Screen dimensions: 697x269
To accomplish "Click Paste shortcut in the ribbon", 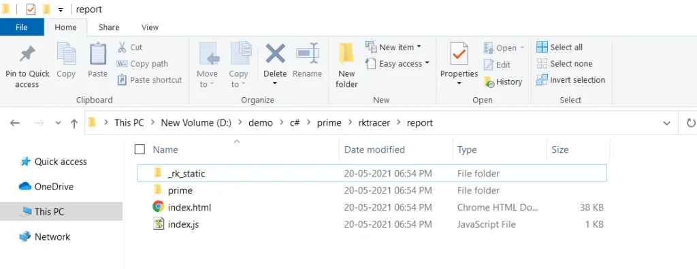I will [150, 80].
